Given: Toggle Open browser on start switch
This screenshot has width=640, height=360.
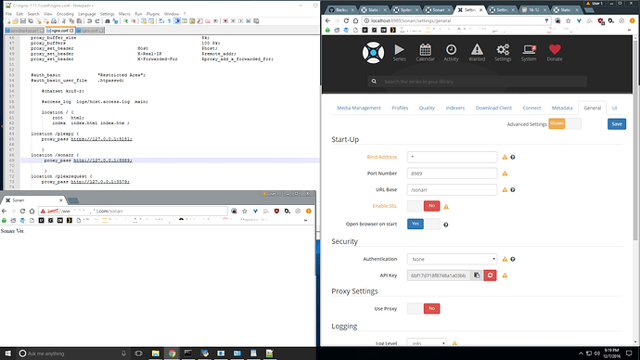Looking at the screenshot, I should 423,224.
